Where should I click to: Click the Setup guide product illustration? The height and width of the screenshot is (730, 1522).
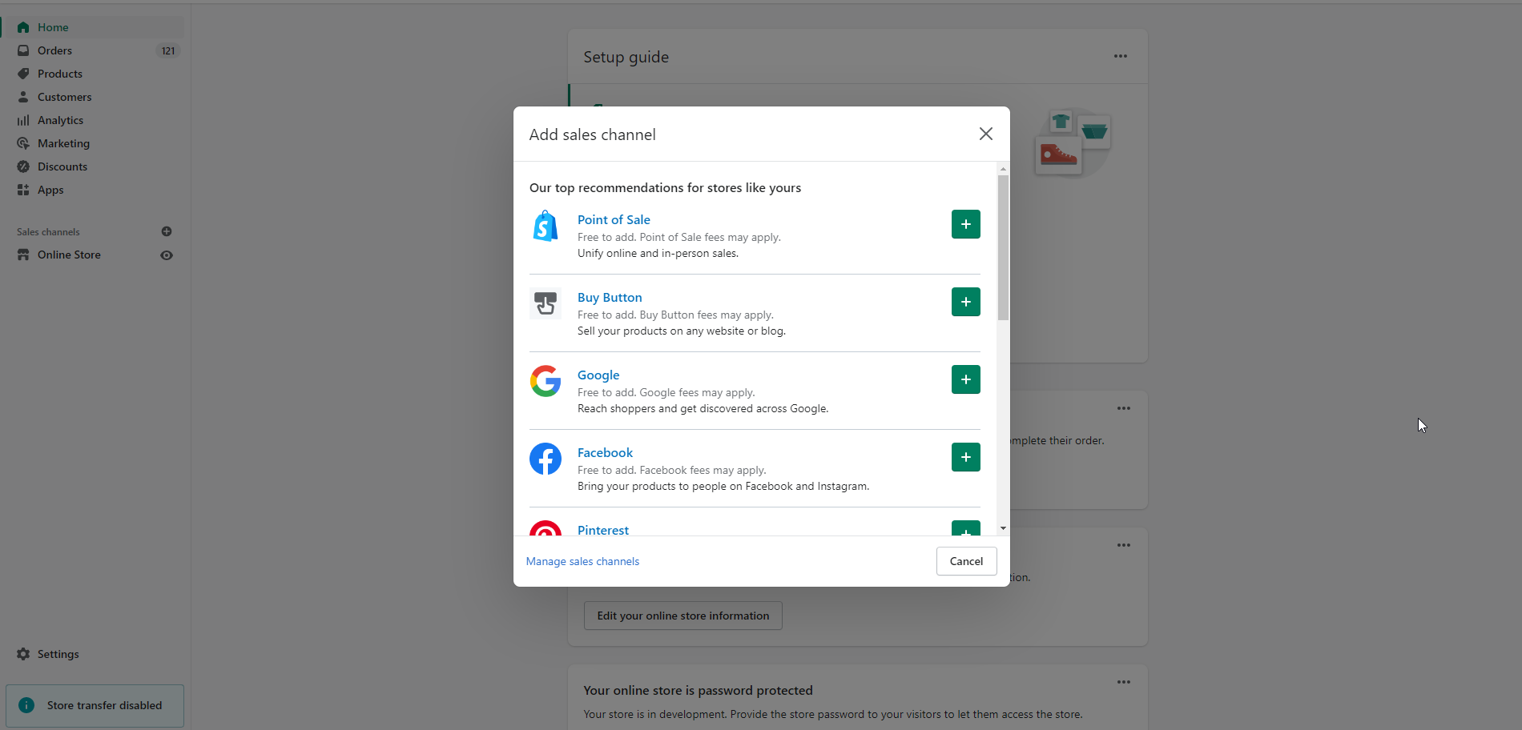pyautogui.click(x=1073, y=142)
